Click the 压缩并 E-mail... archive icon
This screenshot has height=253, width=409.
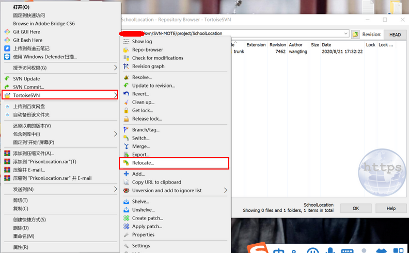click(7, 170)
